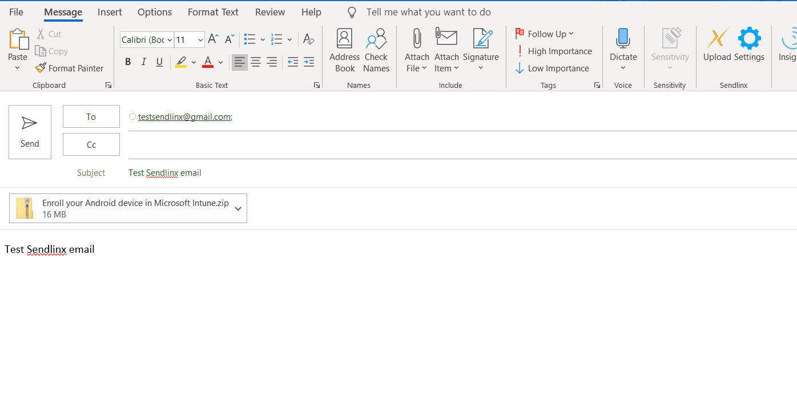Click the Attach Item envelope icon

click(x=446, y=38)
